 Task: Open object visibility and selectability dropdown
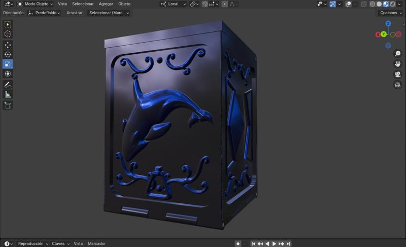322,4
